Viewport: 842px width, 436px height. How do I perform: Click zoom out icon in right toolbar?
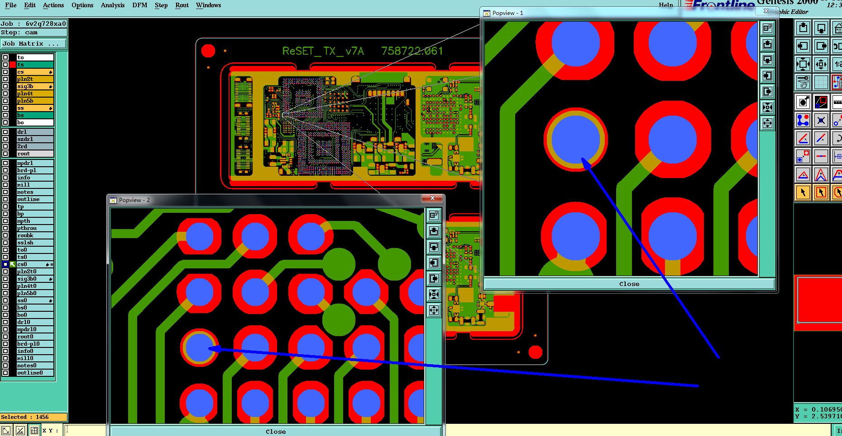click(821, 64)
